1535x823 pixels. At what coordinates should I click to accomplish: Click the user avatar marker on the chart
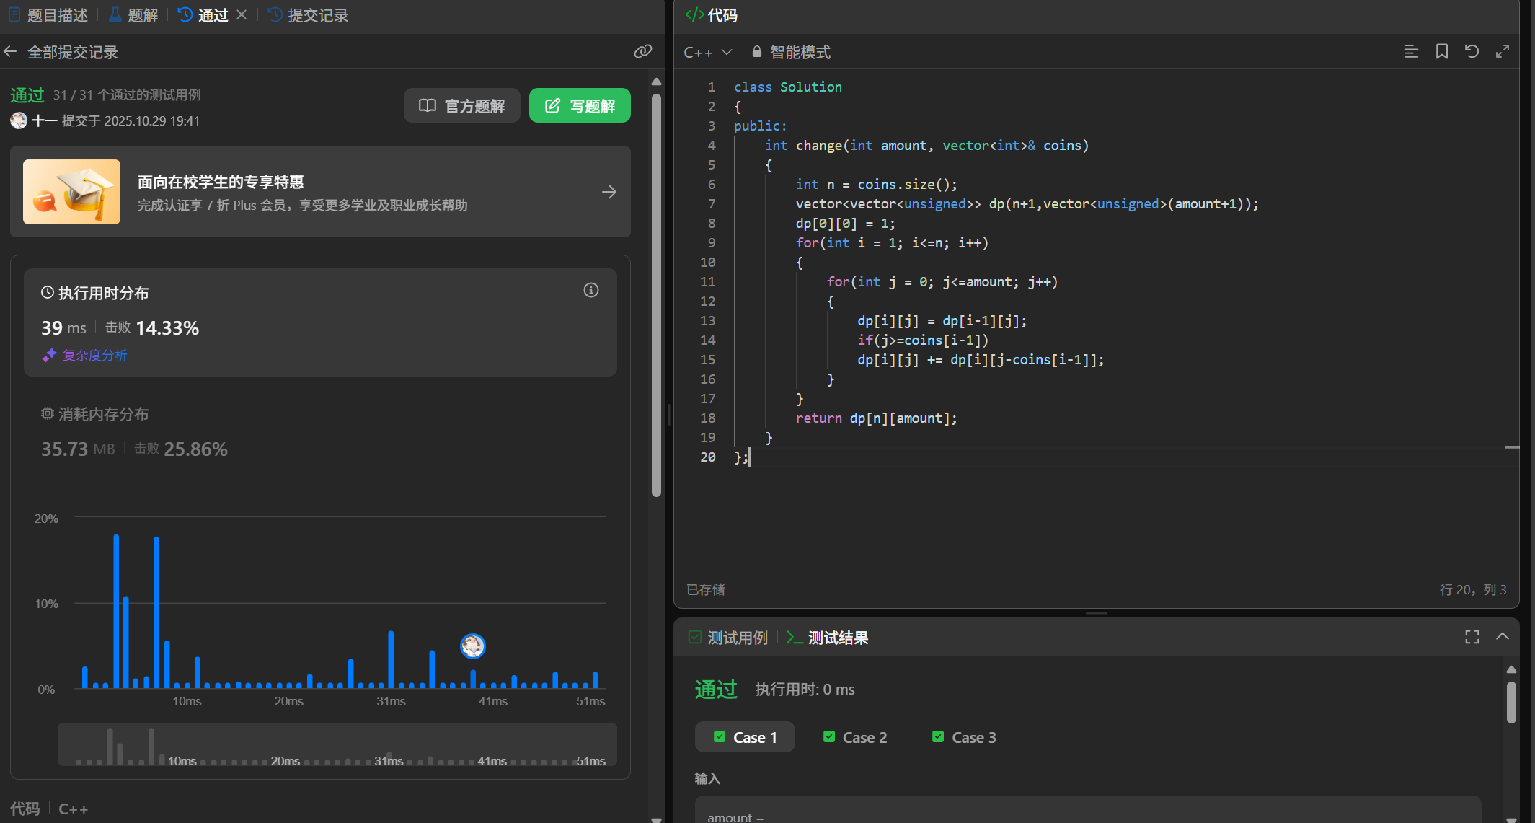coord(473,646)
